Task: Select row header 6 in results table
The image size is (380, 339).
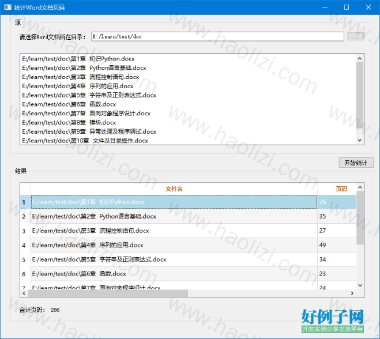Action: 25,274
